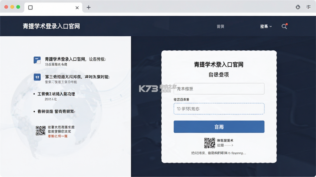
Task: Follow the arrow link beside the card QR code
Action: (x=225, y=145)
